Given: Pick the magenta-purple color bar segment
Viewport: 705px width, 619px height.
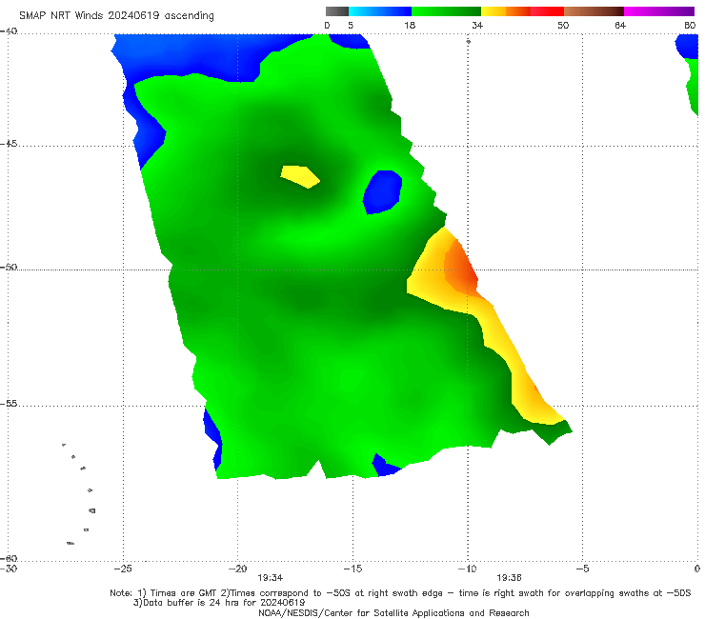Looking at the screenshot, I should 659,11.
